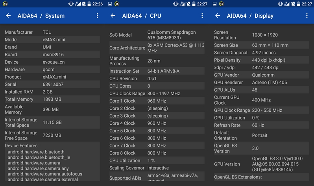Select GPU Renderer row Adreno 405
Image resolution: width=314 pixels, height=186 pixels.
point(262,82)
